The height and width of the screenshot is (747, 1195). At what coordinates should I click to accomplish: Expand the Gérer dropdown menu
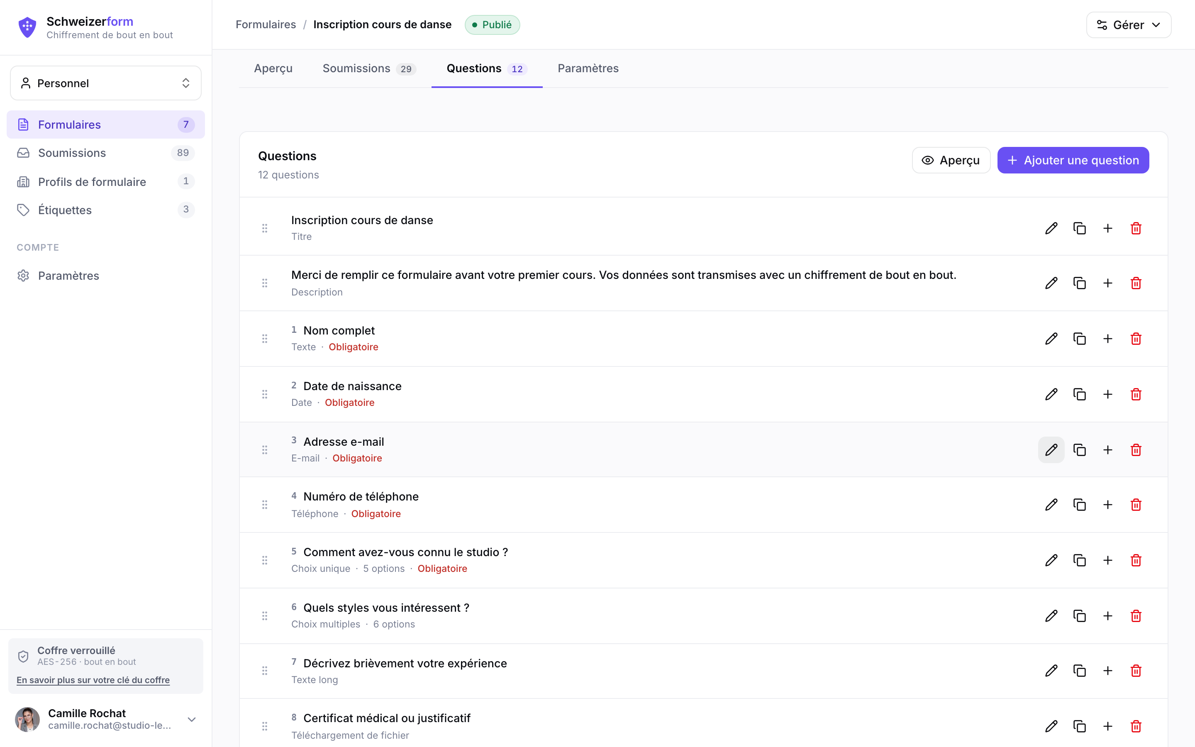tap(1128, 25)
